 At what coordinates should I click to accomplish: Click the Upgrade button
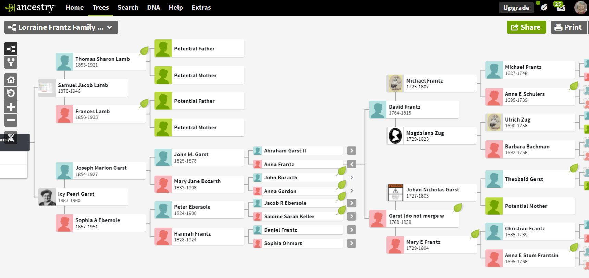(516, 8)
